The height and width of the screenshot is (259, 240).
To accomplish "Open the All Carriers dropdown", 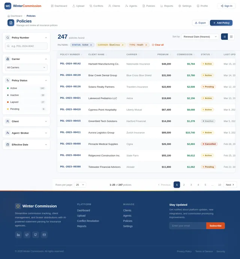I will point(26,68).
